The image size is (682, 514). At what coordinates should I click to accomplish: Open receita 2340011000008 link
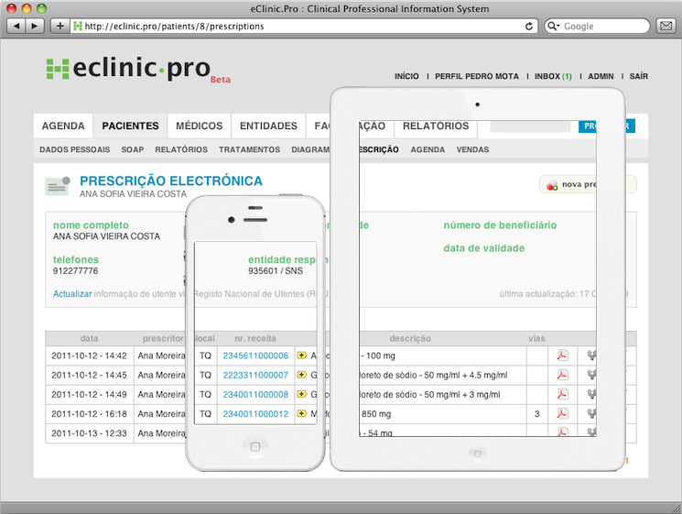point(255,394)
